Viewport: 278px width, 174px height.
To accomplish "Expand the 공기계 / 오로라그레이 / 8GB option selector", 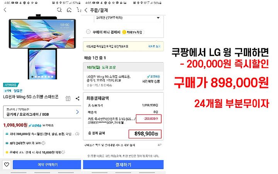I will (x=42, y=112).
